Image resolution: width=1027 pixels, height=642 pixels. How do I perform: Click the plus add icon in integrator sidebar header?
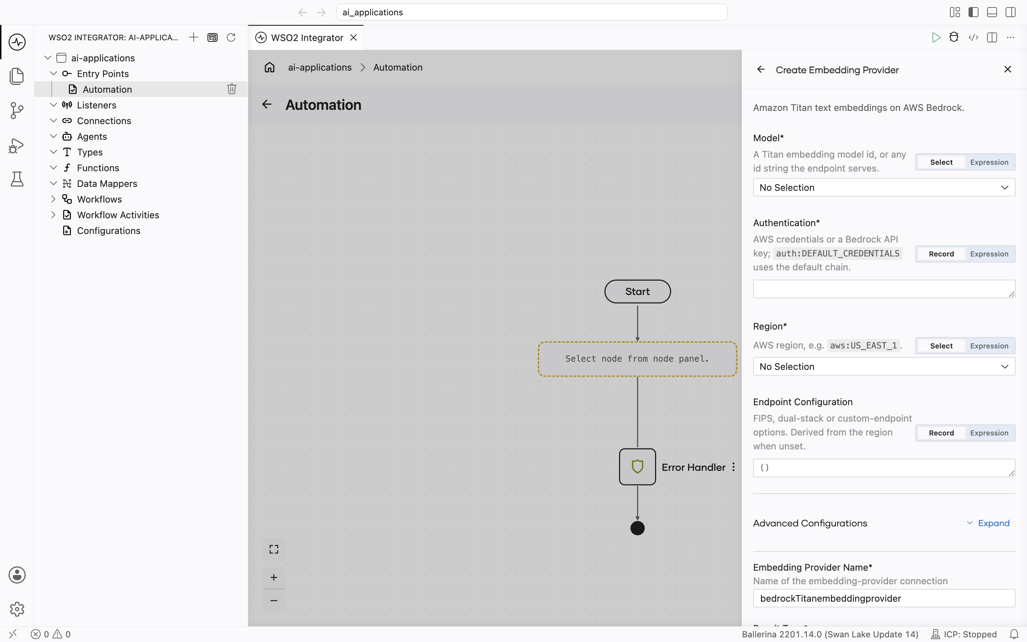194,37
